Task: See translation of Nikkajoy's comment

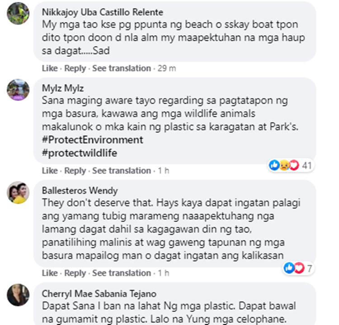Action: 122,69
